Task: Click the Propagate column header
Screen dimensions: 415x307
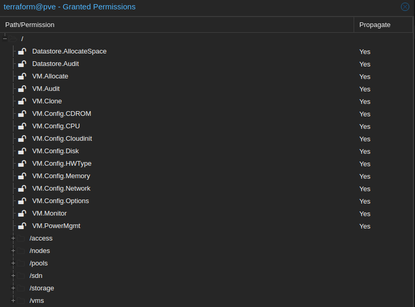Action: click(383, 25)
